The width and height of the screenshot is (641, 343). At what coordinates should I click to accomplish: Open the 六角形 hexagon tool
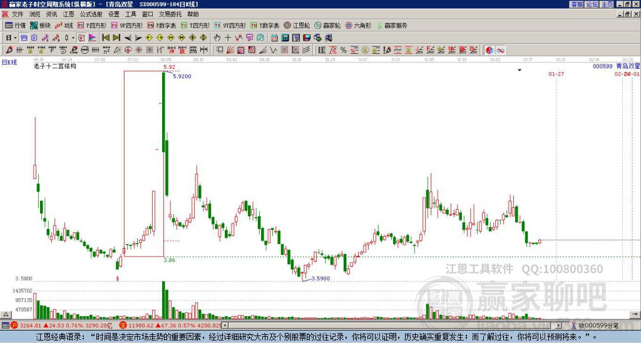[358, 26]
